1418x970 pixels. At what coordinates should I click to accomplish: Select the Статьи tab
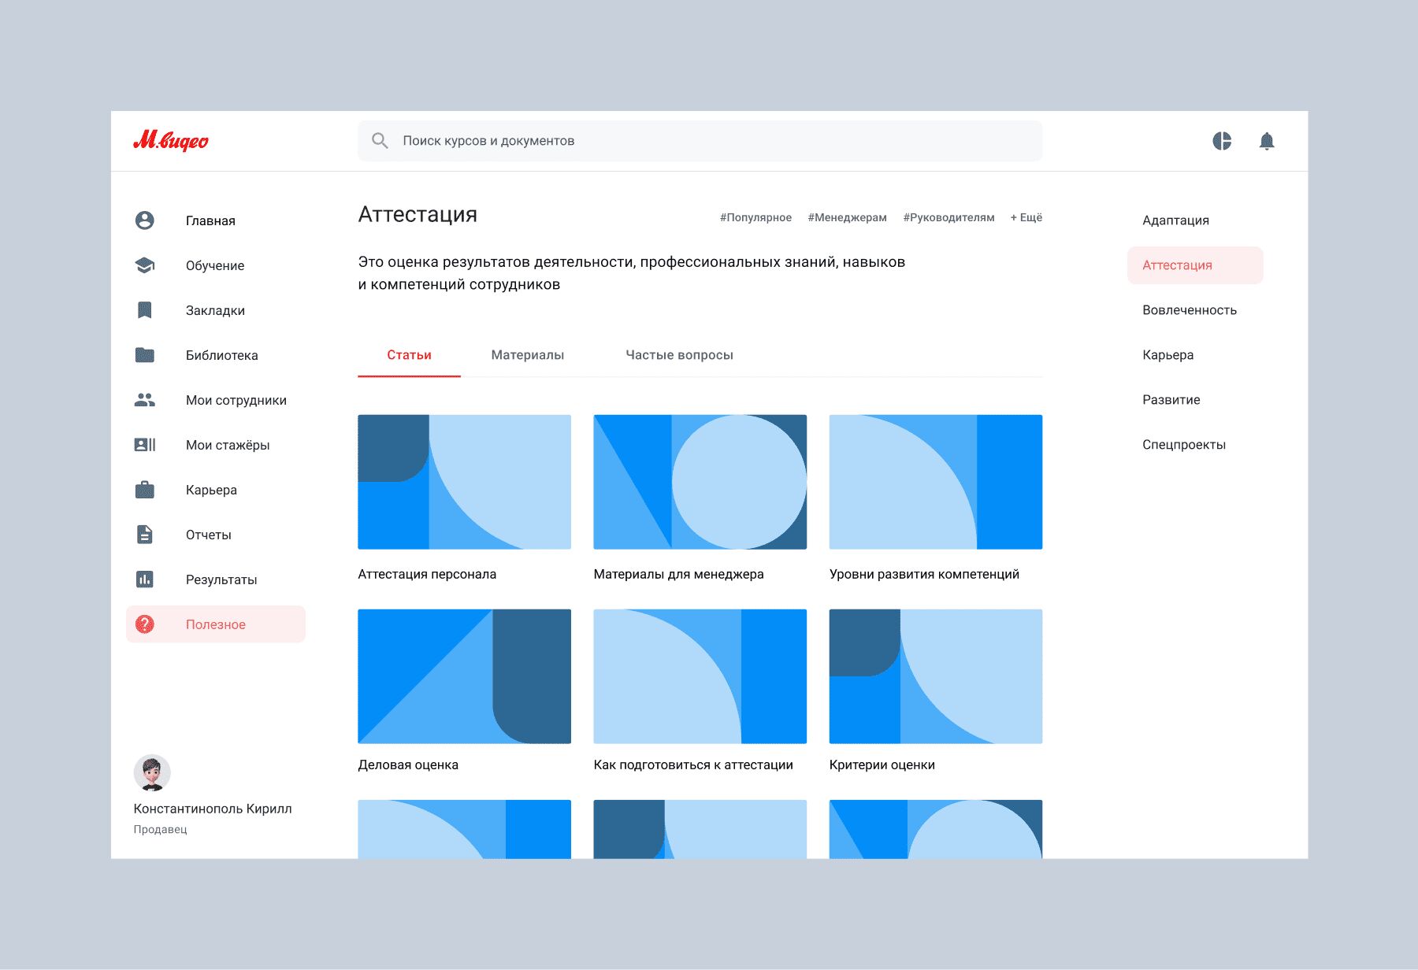409,355
